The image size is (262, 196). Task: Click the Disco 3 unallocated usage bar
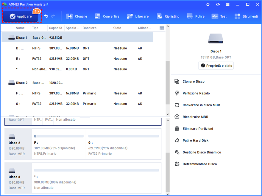coord(96,170)
